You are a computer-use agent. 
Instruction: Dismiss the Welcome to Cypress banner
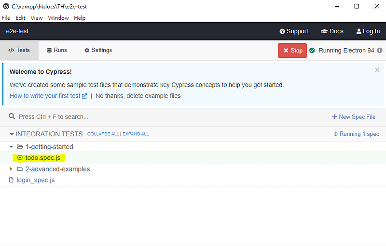(377, 70)
